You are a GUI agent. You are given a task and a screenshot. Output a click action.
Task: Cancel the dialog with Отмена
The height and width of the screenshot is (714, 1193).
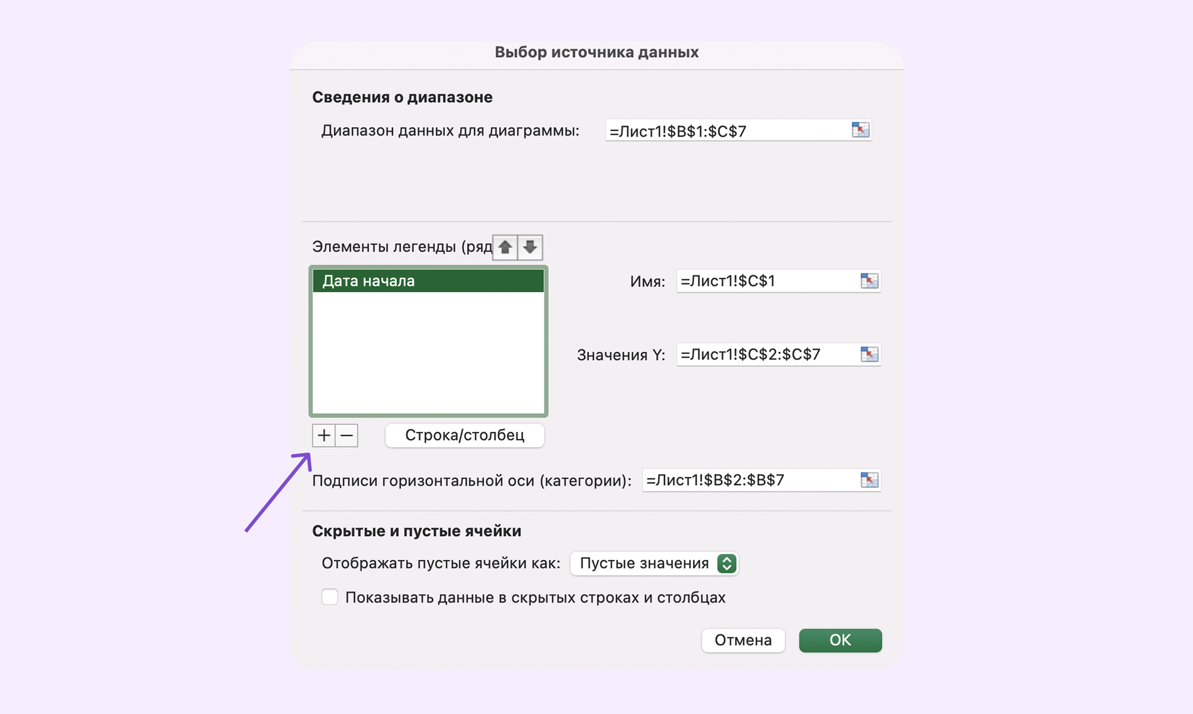[x=743, y=640]
